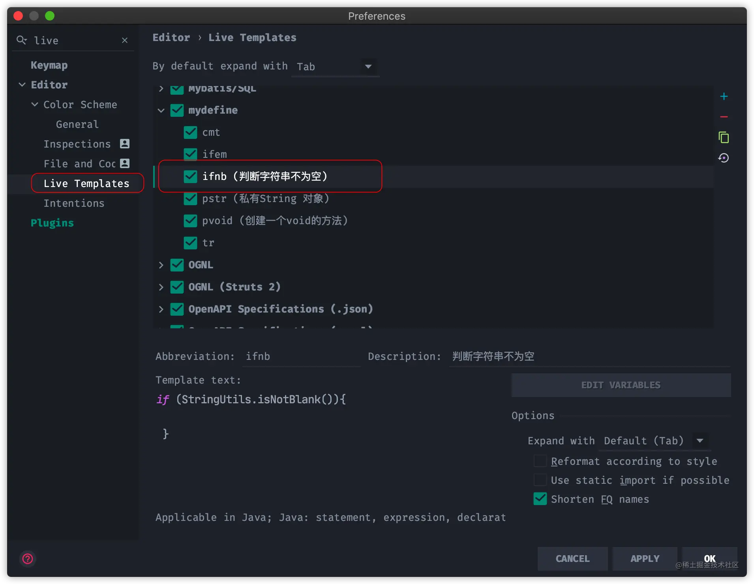Toggle the pstr template checkbox
This screenshot has width=754, height=584.
(190, 198)
